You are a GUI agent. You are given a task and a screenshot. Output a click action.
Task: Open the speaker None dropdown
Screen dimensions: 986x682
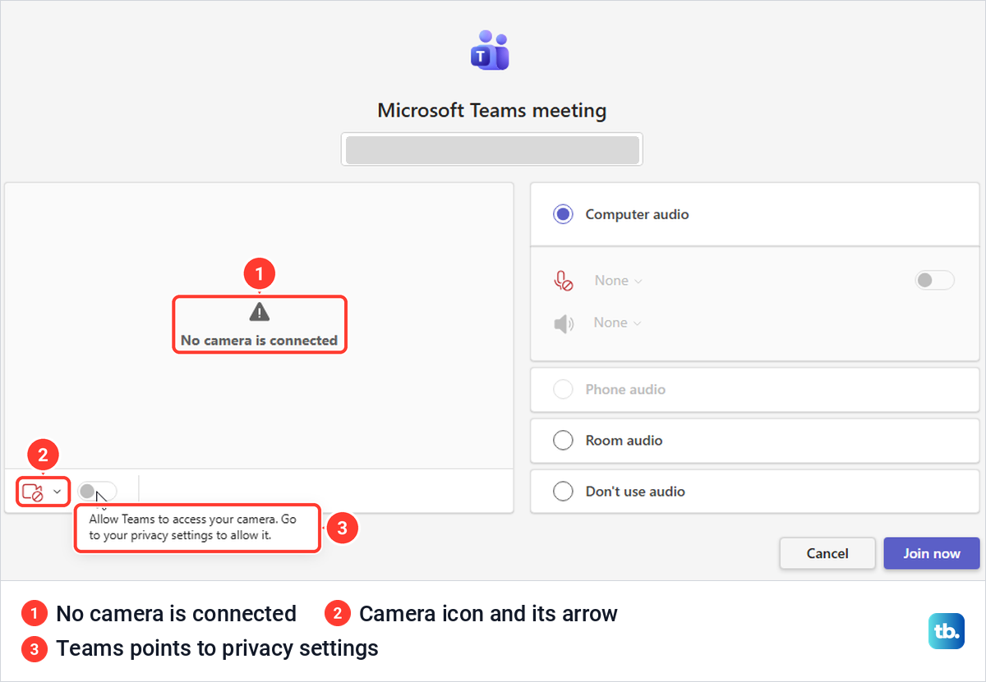(617, 323)
